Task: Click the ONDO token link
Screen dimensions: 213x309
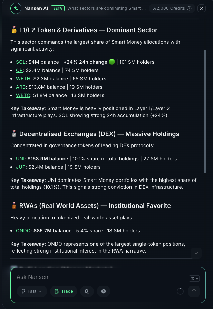Action: click(23, 231)
